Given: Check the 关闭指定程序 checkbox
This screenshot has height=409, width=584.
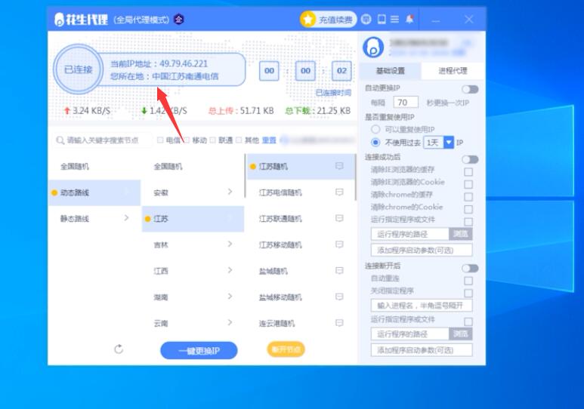Looking at the screenshot, I should click(468, 294).
